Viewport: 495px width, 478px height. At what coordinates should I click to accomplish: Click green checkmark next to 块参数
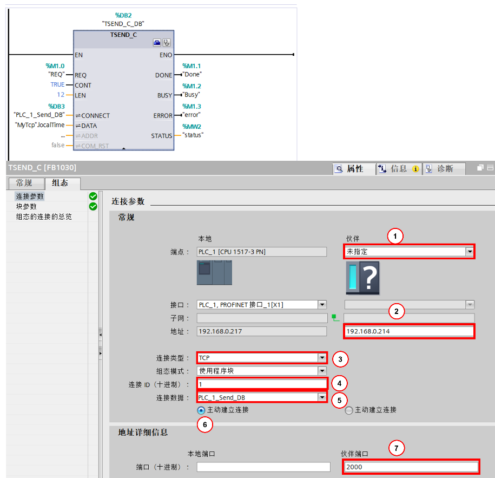(93, 206)
